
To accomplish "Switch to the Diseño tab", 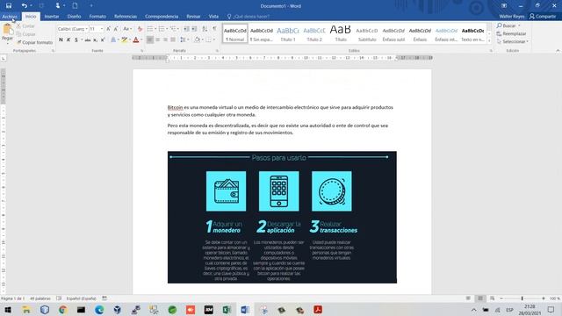I will (74, 17).
